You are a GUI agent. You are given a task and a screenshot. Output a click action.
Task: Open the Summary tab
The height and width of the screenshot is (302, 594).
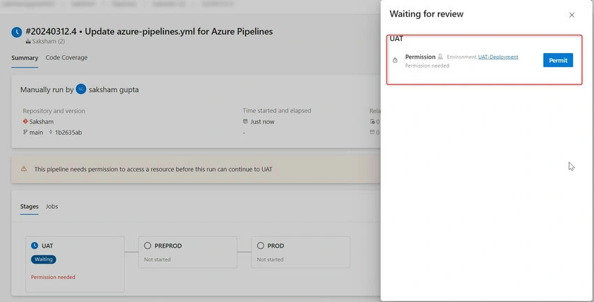tap(24, 58)
